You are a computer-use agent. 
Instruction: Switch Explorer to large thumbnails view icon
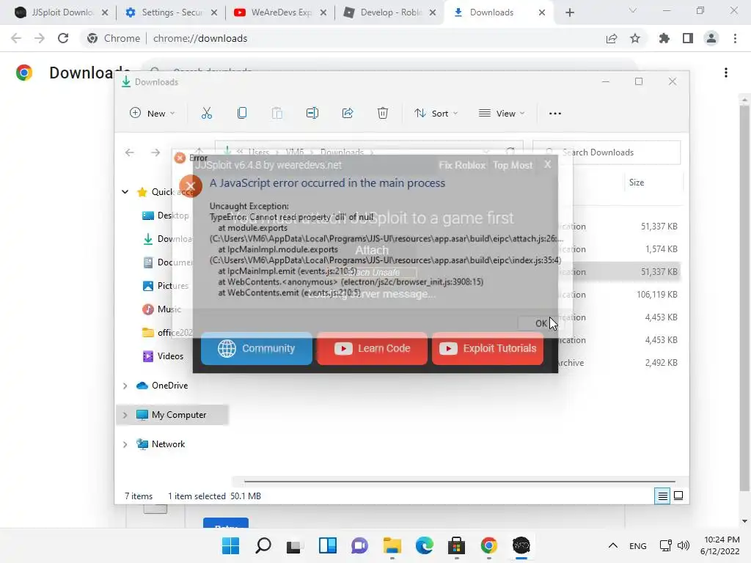[x=678, y=496]
